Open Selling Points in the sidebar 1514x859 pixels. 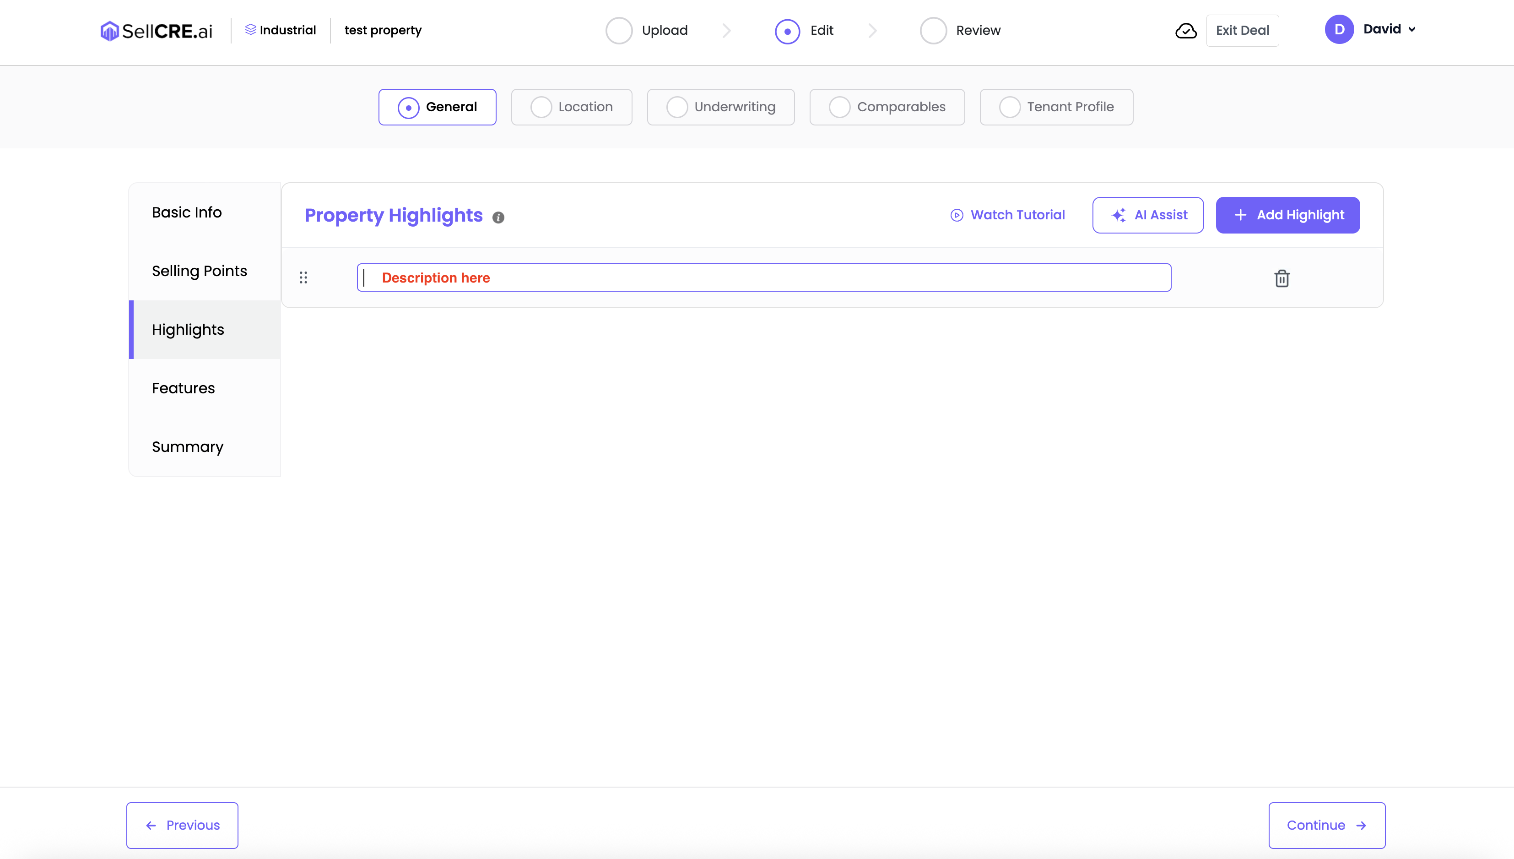[x=199, y=271]
